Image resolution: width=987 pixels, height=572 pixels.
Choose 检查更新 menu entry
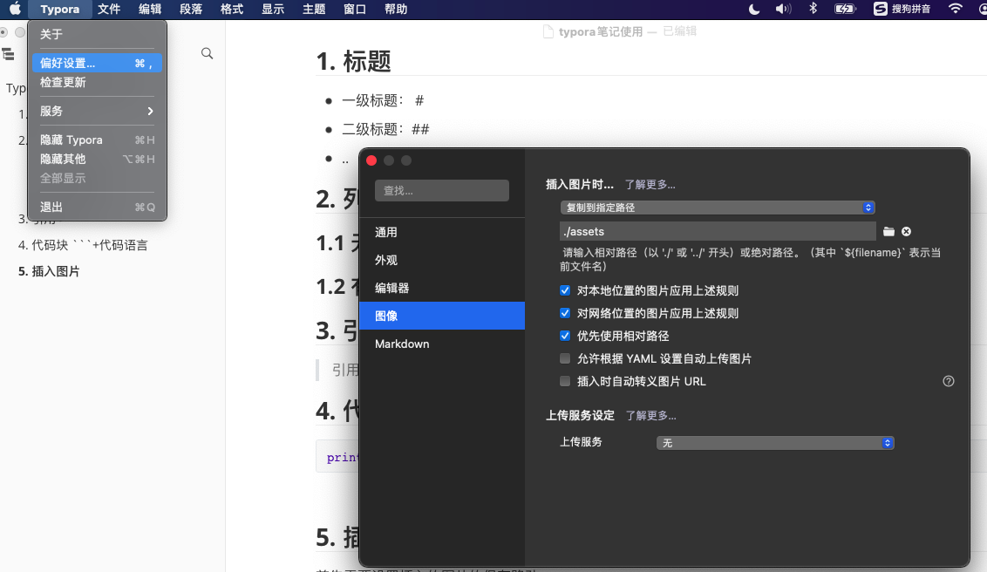(x=97, y=83)
